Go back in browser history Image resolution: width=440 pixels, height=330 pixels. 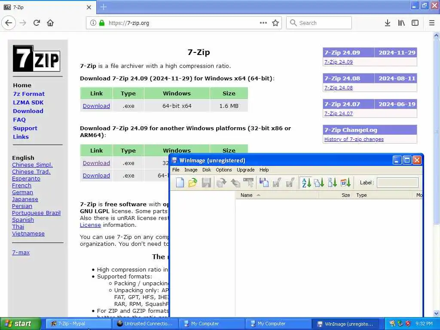[x=9, y=23]
